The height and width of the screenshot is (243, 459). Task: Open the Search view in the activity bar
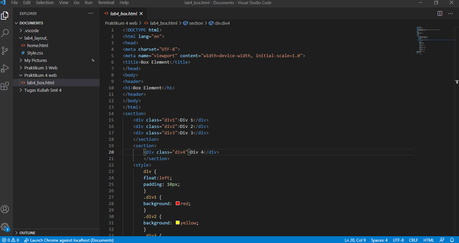[5, 33]
